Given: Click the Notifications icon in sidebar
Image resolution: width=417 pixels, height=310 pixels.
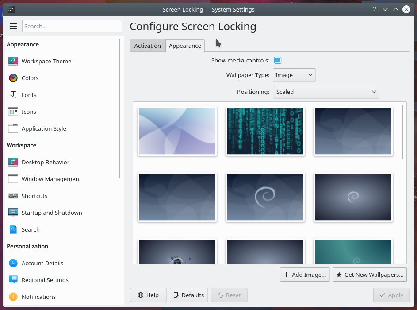Looking at the screenshot, I should [x=13, y=297].
